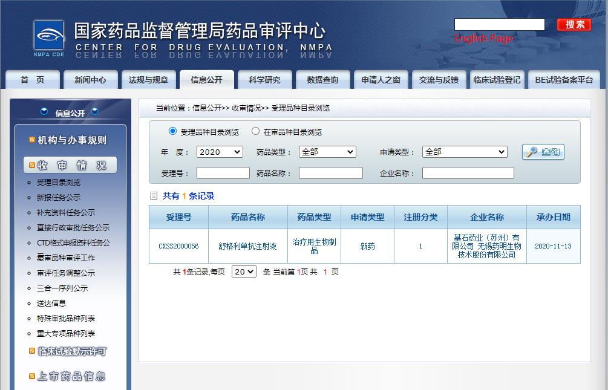This screenshot has height=390, width=608.
Task: Click the orange icon beside 收审情况
Action: coord(32,165)
